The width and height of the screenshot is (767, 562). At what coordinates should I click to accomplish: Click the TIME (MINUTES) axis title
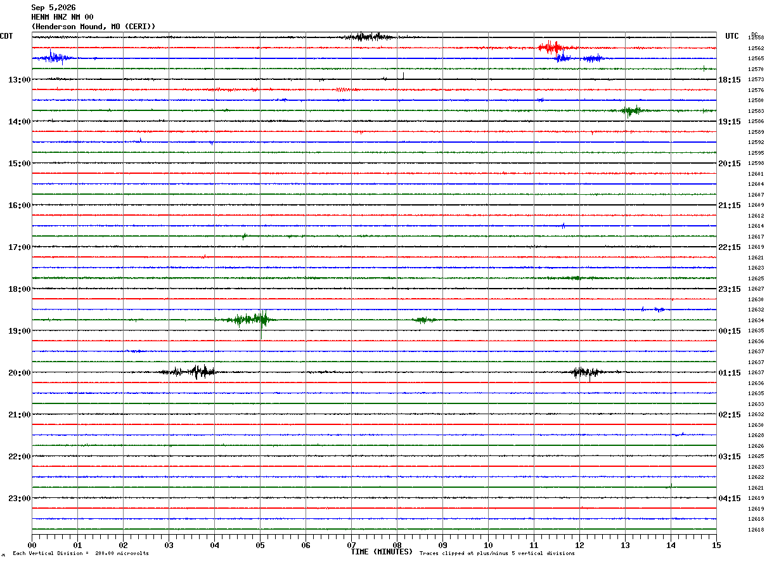click(x=382, y=552)
